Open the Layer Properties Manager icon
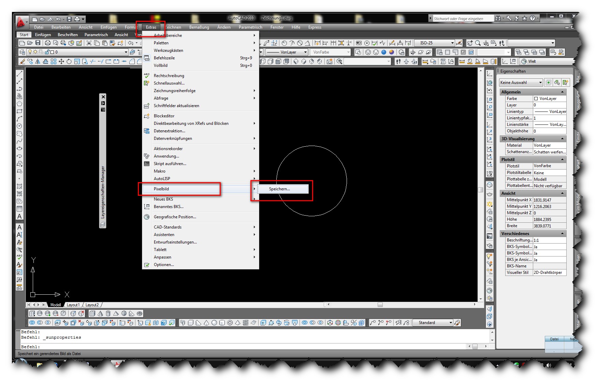597x382 pixels. click(x=22, y=52)
